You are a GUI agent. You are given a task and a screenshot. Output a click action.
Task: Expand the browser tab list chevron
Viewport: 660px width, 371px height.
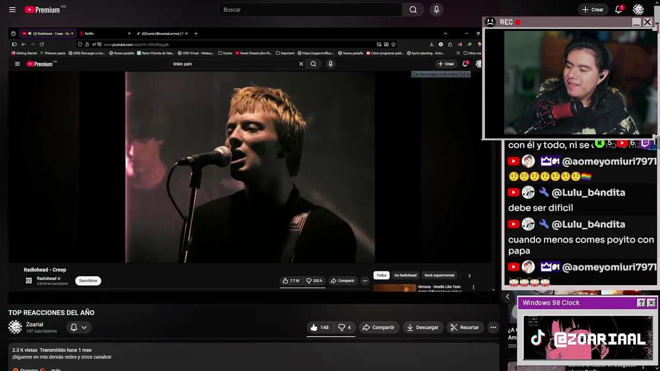pyautogui.click(x=445, y=33)
